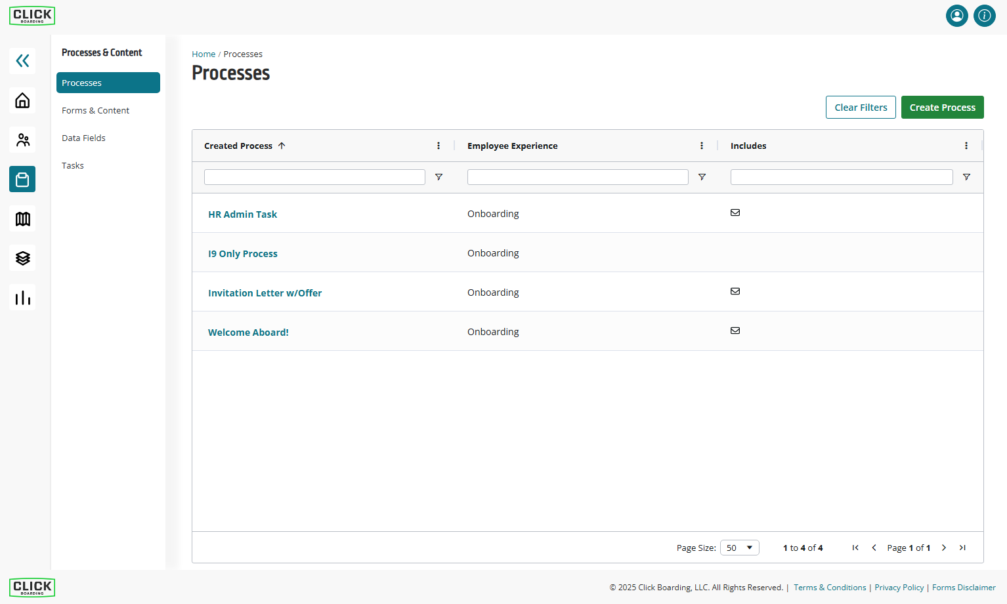Image resolution: width=1007 pixels, height=604 pixels.
Task: Expand the Page Size dropdown
Action: point(739,548)
